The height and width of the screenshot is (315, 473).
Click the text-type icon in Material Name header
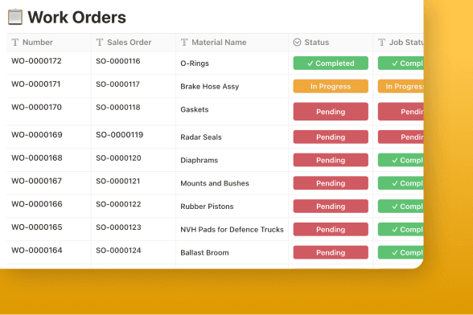pyautogui.click(x=184, y=43)
